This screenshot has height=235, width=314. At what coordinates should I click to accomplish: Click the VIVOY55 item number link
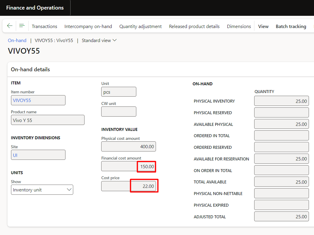click(22, 101)
